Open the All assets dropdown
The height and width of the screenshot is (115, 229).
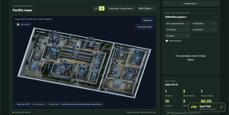(x=178, y=36)
